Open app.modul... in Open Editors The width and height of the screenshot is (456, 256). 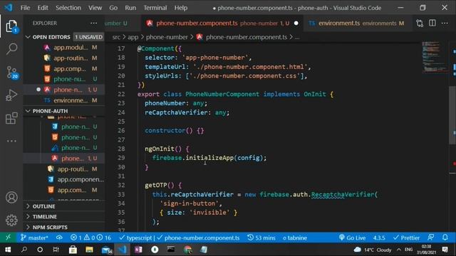pos(64,48)
